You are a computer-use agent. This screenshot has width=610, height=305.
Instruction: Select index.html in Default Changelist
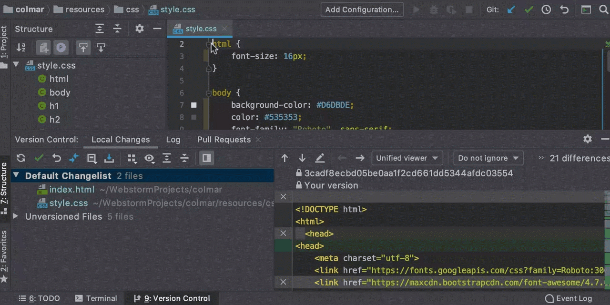click(72, 190)
